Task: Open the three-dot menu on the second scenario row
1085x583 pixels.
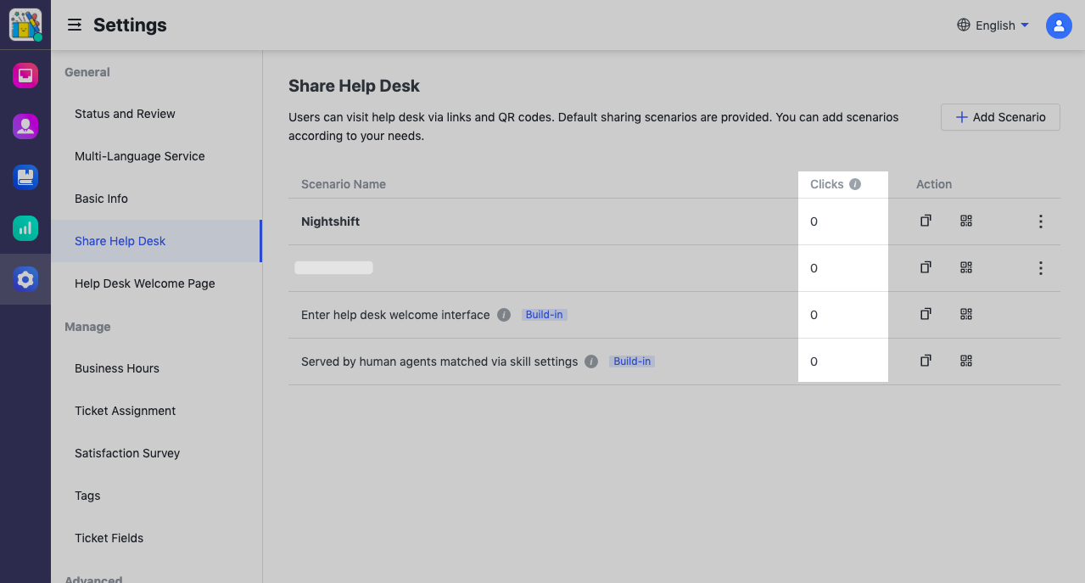Action: coord(1040,267)
